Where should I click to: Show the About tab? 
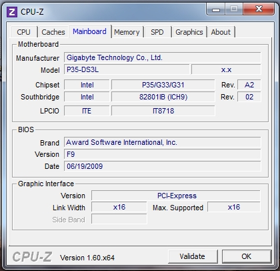coord(221,32)
